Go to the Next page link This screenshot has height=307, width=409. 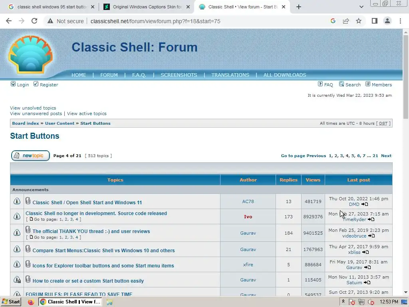point(386,155)
